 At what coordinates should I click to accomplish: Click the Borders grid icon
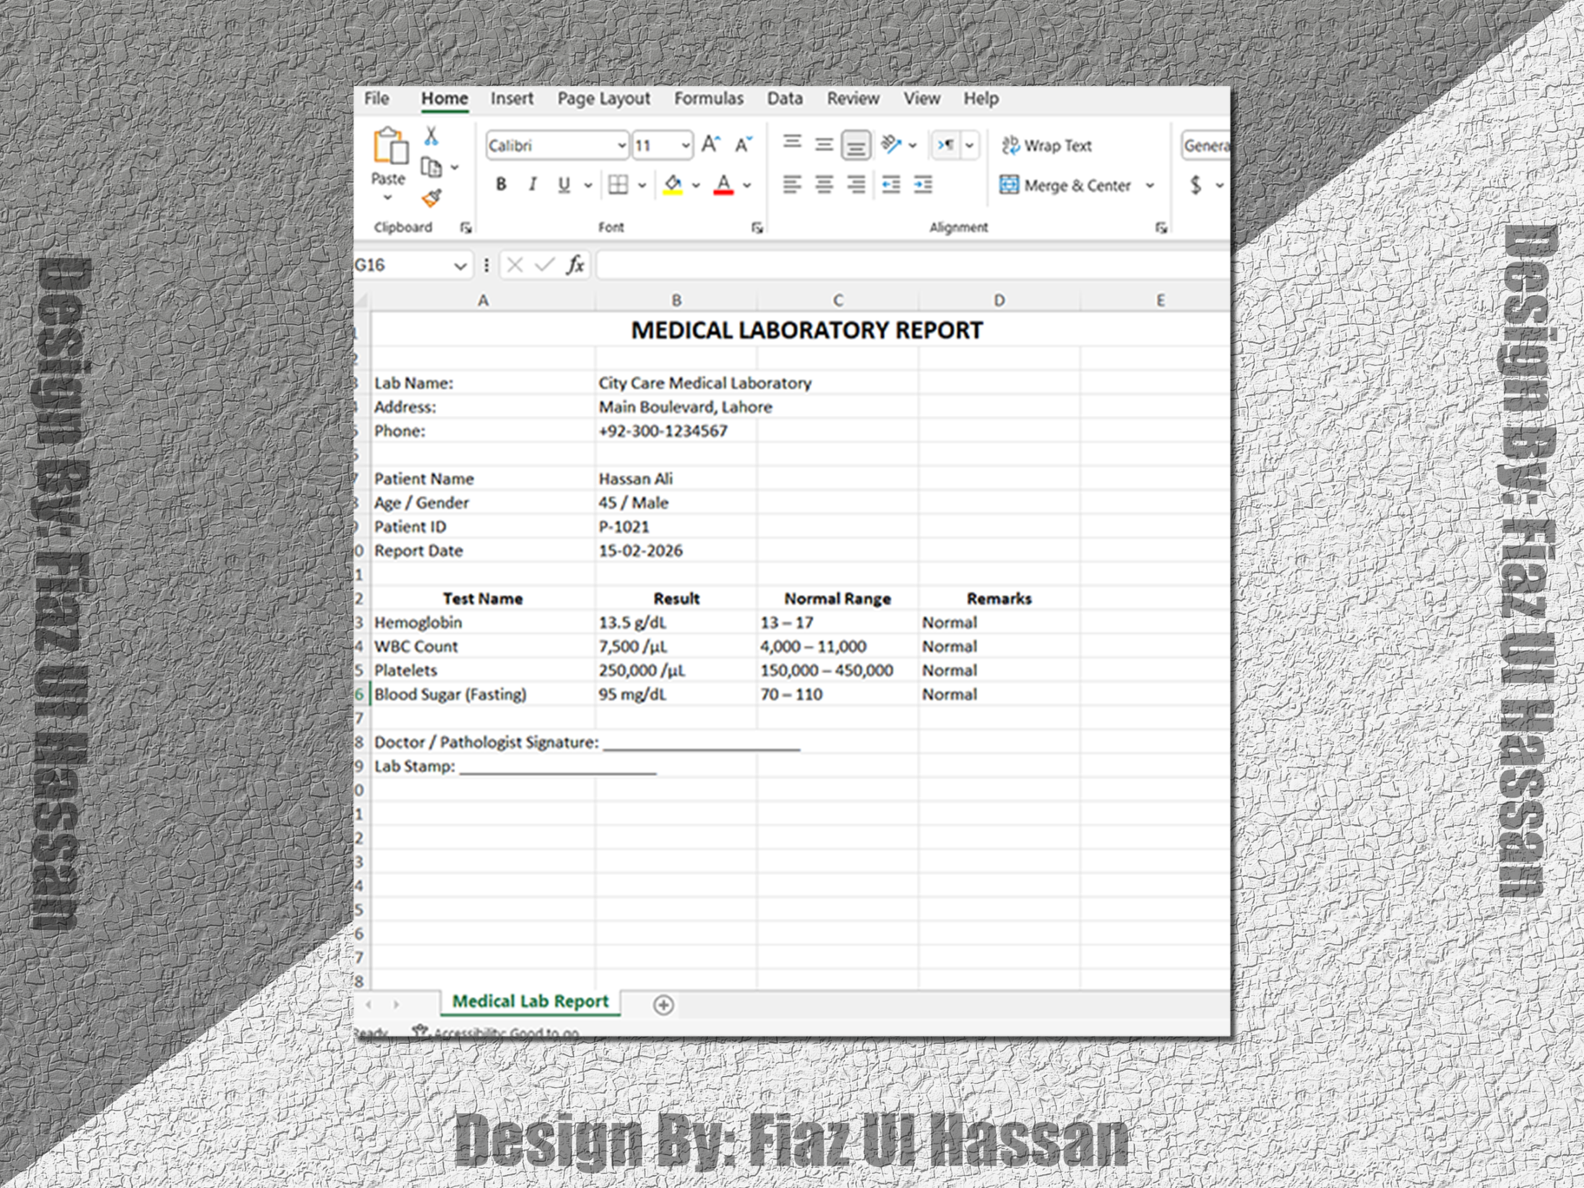coord(618,186)
